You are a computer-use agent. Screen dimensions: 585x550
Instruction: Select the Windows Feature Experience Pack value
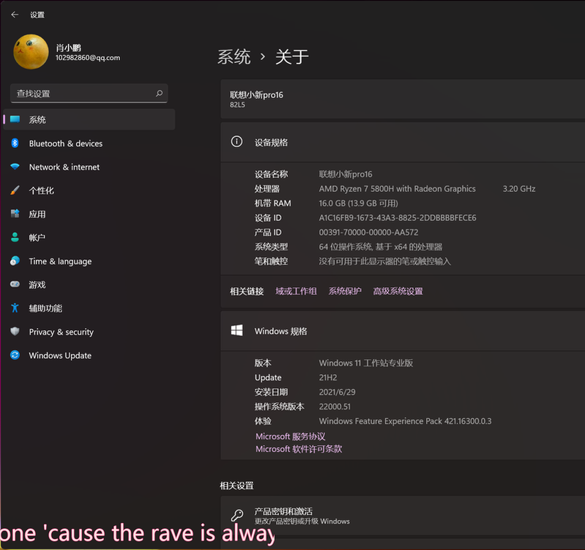(x=405, y=421)
